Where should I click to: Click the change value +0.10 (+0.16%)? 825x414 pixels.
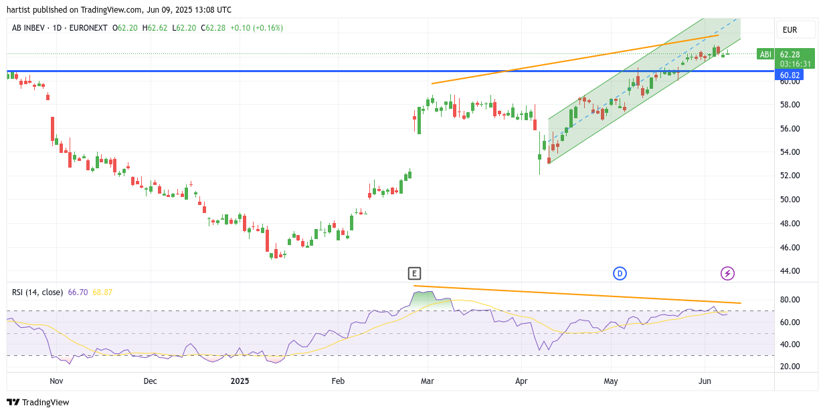coord(256,28)
